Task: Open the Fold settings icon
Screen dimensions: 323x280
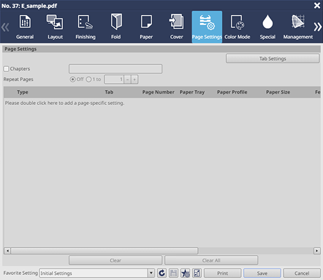Action: [x=116, y=22]
